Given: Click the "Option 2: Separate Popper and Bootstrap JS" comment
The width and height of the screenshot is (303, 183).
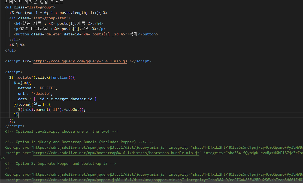Looking at the screenshot, I should (x=61, y=163).
